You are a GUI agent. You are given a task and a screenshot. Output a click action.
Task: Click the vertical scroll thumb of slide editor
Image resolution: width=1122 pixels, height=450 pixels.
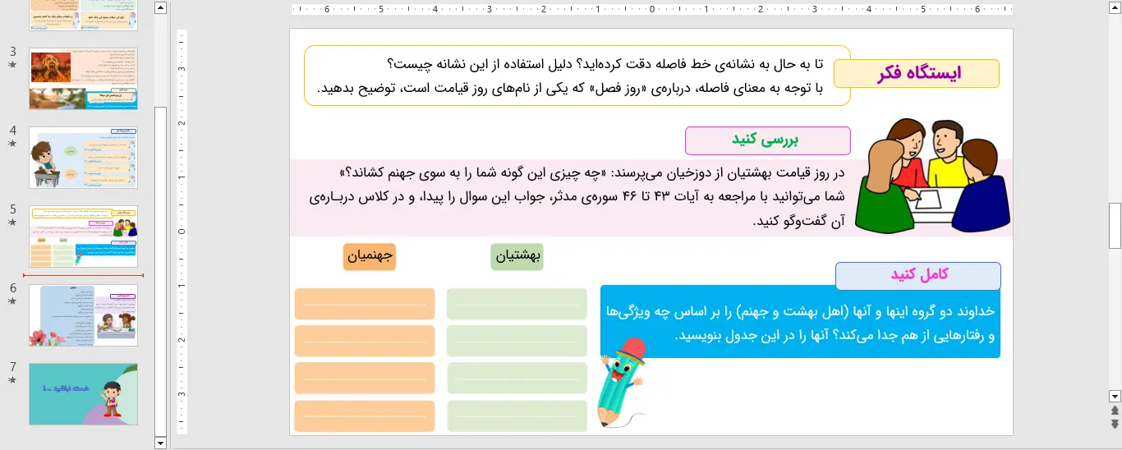tap(1115, 225)
